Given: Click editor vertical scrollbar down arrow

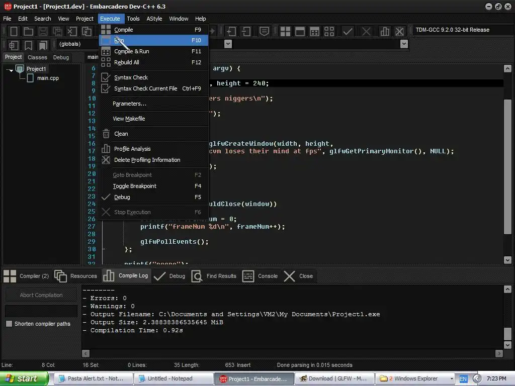Looking at the screenshot, I should tap(507, 260).
